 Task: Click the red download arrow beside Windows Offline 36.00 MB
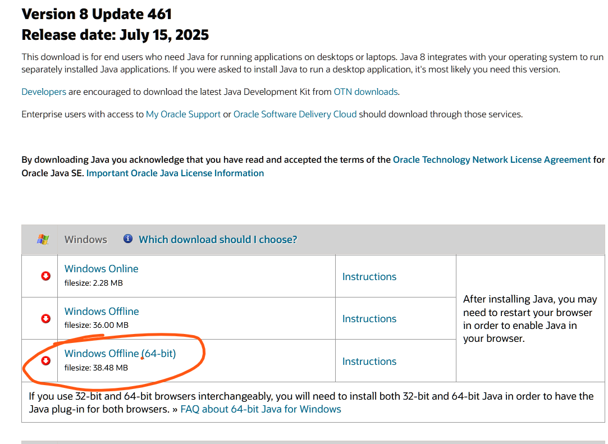coord(46,318)
